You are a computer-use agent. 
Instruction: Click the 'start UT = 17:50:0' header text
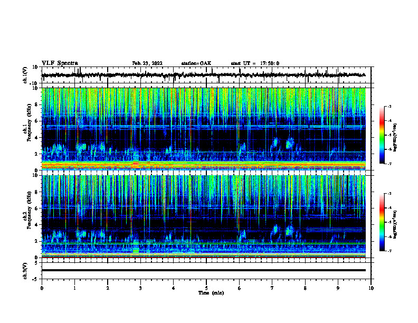coord(255,63)
